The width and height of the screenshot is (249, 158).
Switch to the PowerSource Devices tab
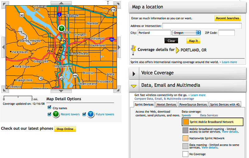click(x=193, y=105)
